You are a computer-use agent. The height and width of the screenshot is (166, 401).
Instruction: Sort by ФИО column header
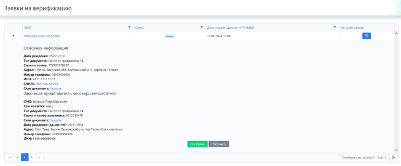28,27
